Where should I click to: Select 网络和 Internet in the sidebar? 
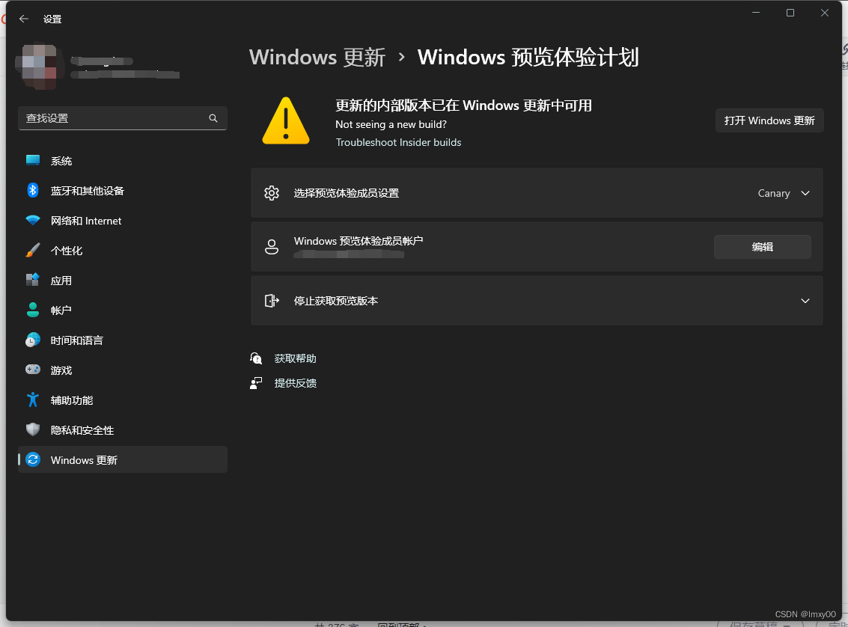122,221
